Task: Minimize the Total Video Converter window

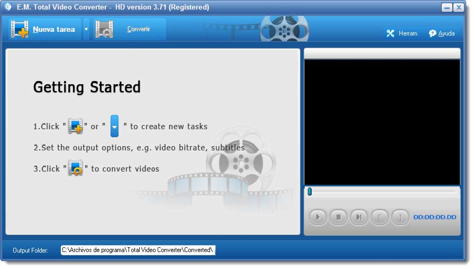Action: pos(446,7)
